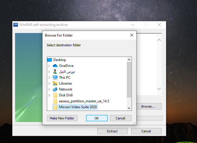Select Network in the folder tree
Viewport: 197px width, 143px height.
coord(65,89)
